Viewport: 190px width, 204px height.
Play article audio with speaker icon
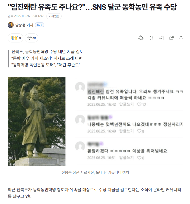[x=151, y=38]
